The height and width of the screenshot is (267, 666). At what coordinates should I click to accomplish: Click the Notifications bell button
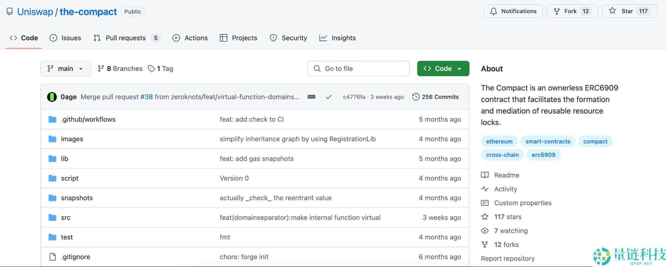pos(513,11)
